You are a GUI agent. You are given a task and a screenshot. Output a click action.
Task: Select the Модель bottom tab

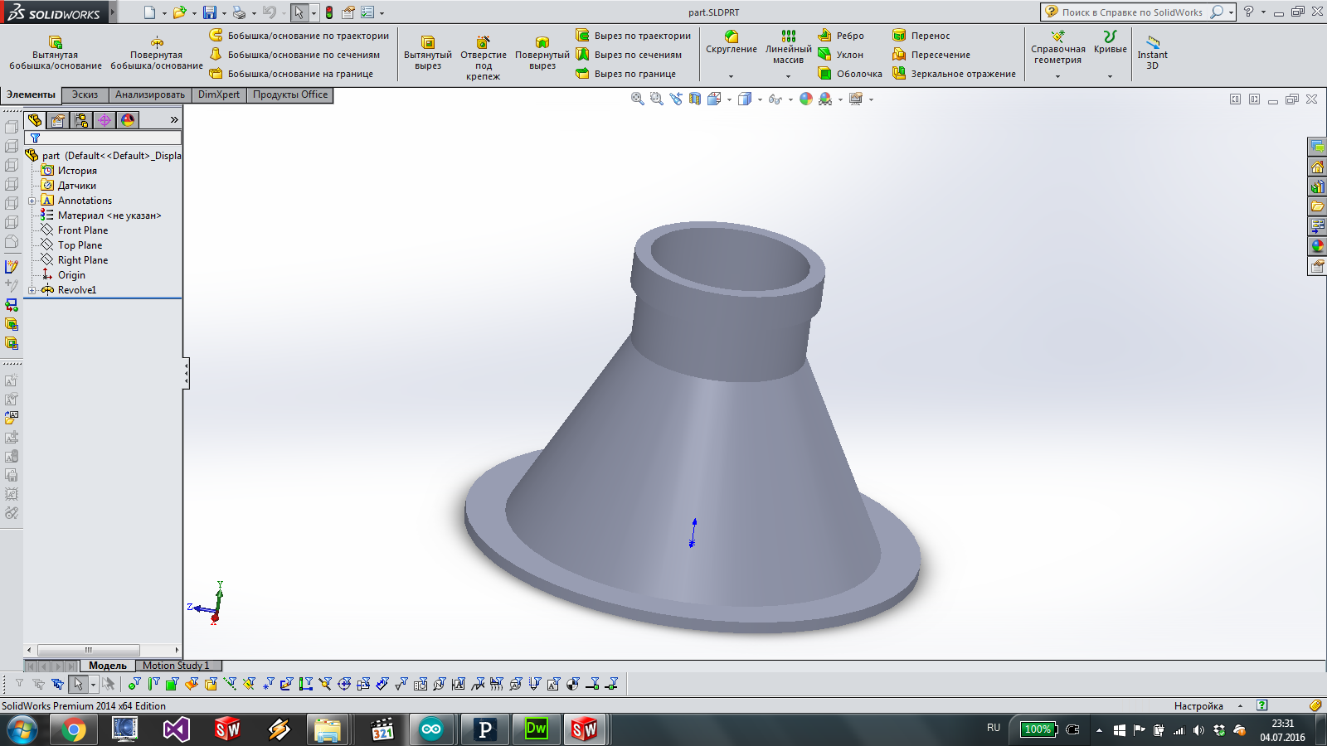[x=108, y=666]
